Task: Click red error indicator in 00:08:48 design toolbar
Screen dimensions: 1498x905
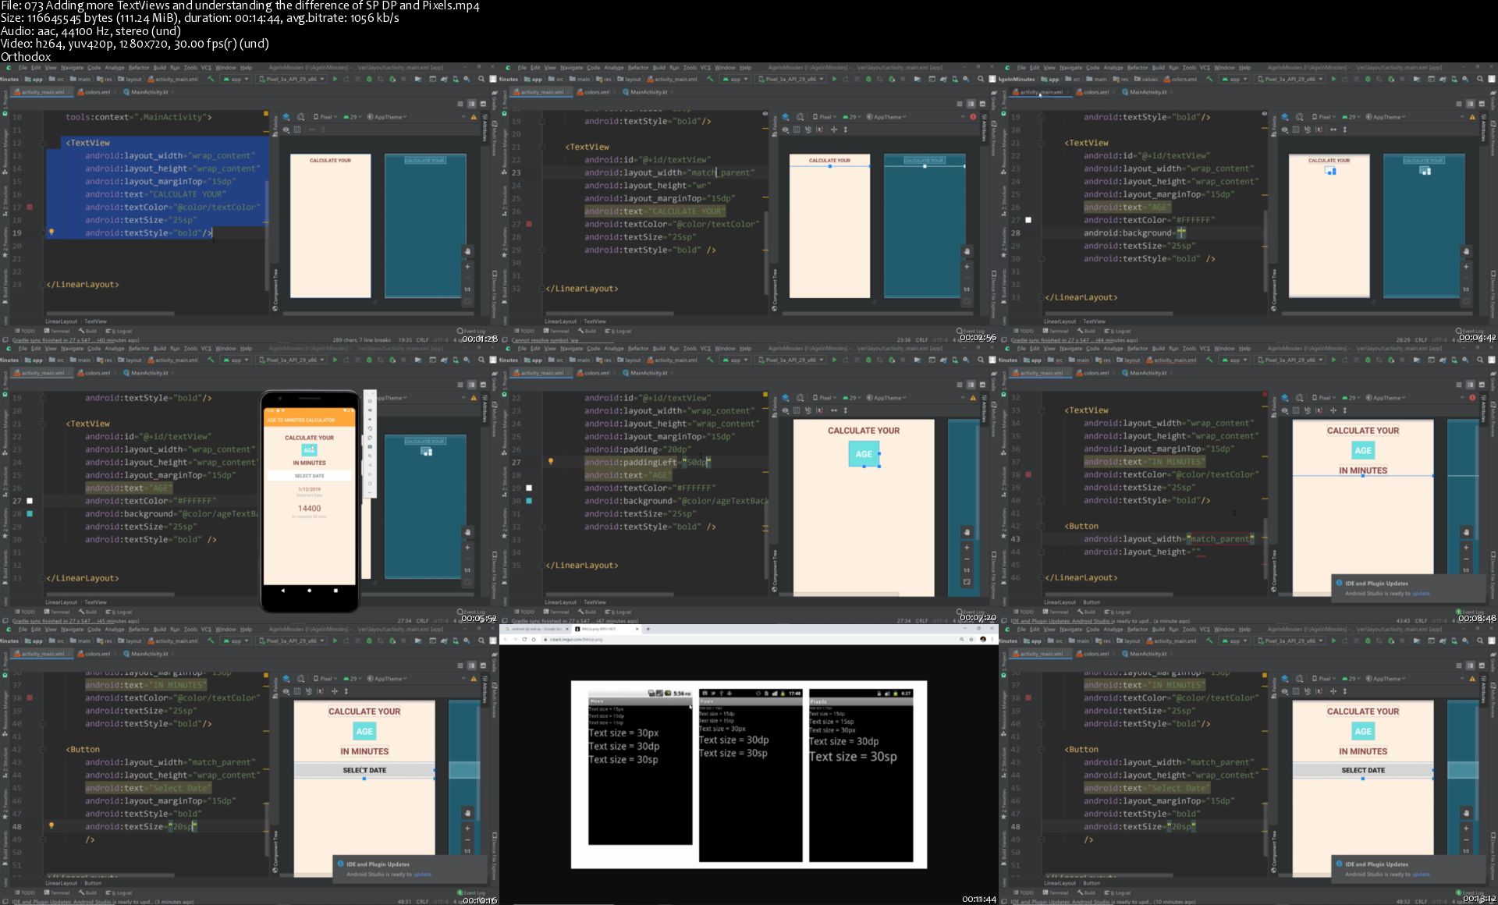Action: click(1472, 398)
